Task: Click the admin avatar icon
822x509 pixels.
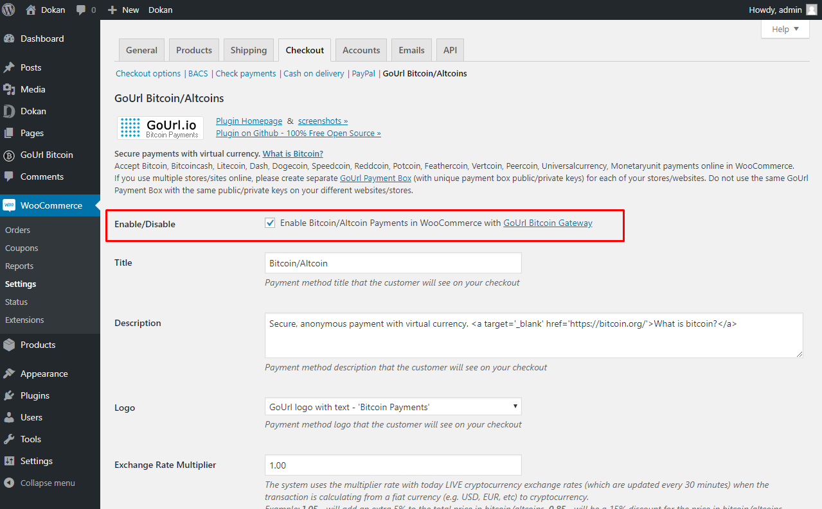Action: click(812, 10)
